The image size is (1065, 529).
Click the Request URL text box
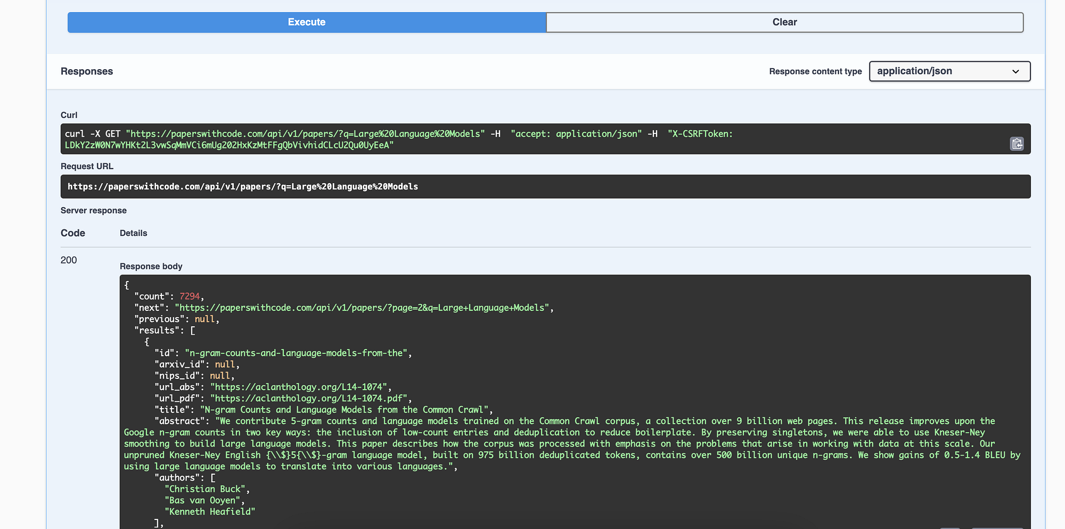[545, 187]
